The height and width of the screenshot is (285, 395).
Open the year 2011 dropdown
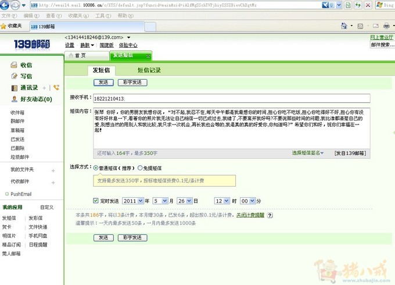[x=133, y=201]
